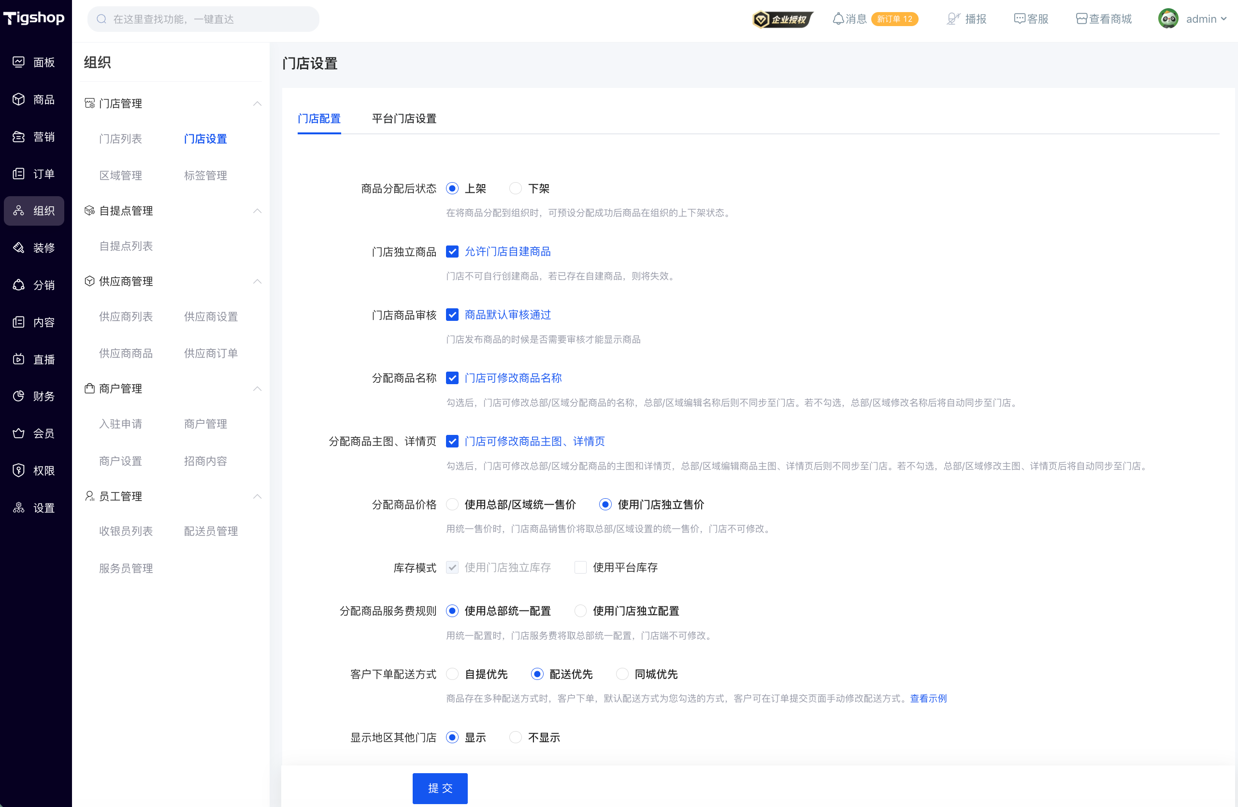Focus the function search input field
The image size is (1238, 807).
point(203,19)
